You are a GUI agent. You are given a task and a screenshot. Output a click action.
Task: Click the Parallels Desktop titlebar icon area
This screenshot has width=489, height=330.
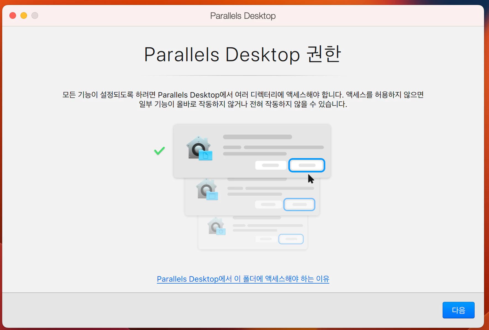tap(243, 16)
